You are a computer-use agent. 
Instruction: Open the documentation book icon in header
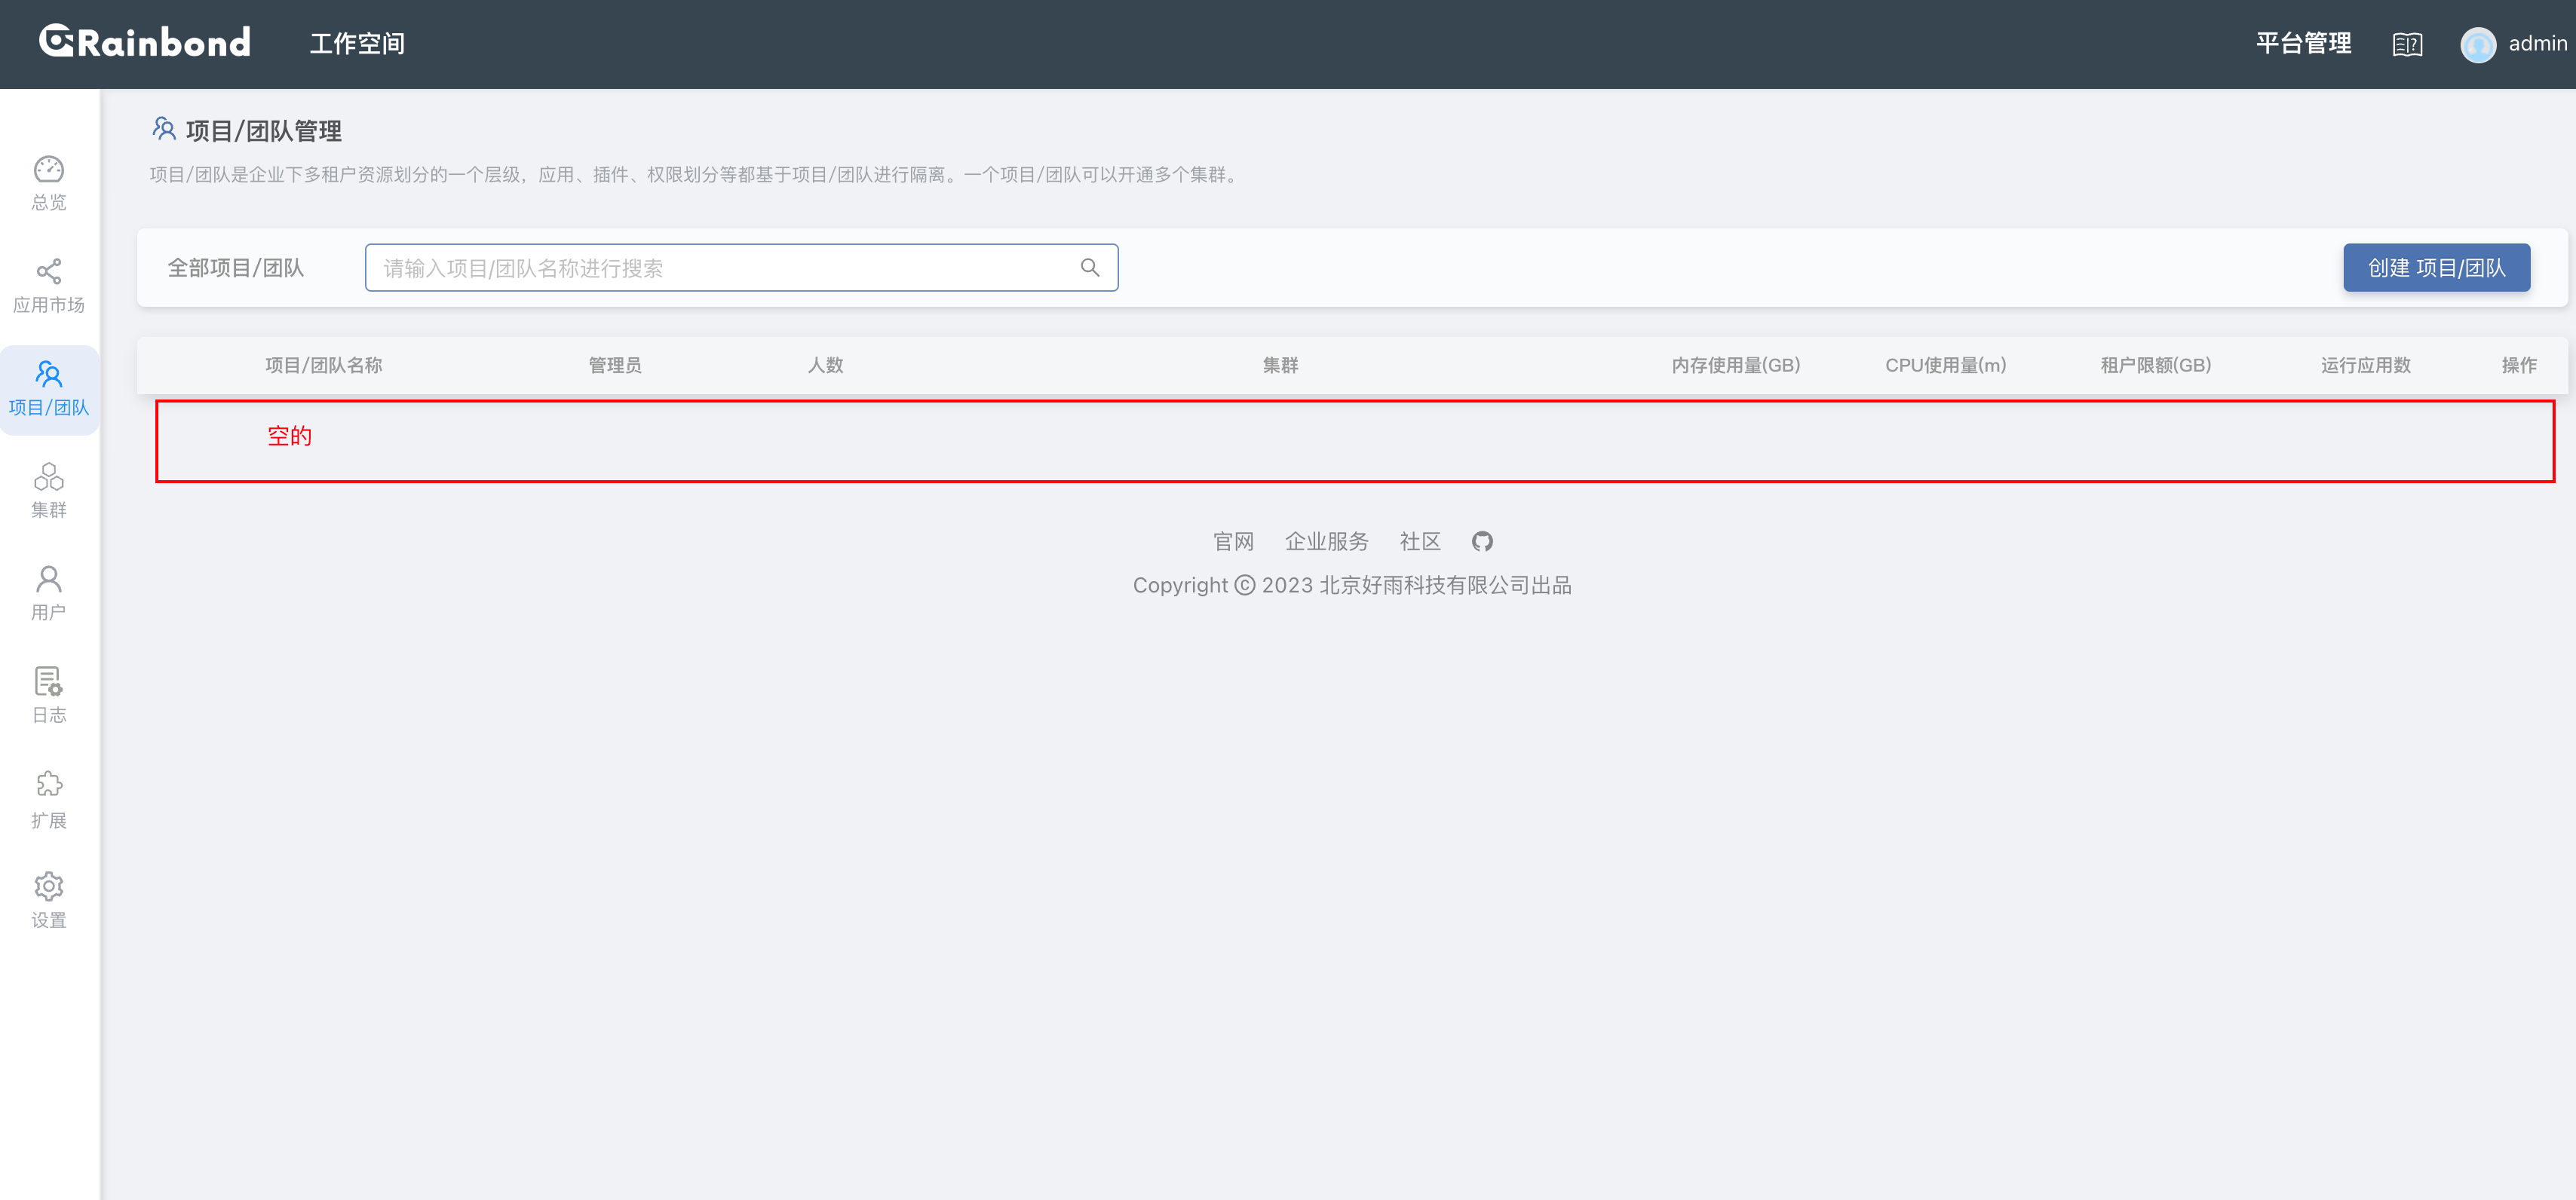coord(2407,44)
